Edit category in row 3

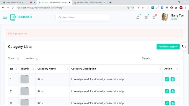(x=167, y=103)
